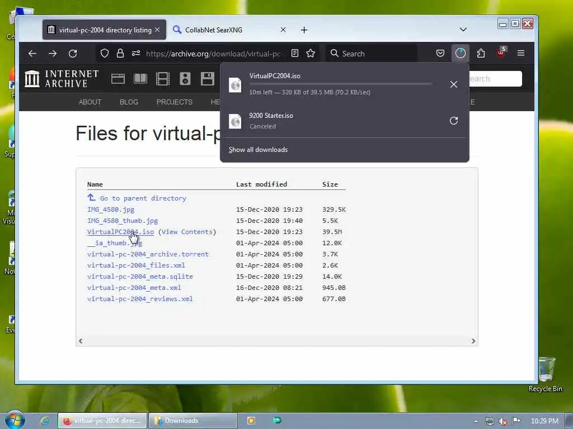Open ABOUT in the archive nav
This screenshot has width=573, height=429.
click(90, 102)
